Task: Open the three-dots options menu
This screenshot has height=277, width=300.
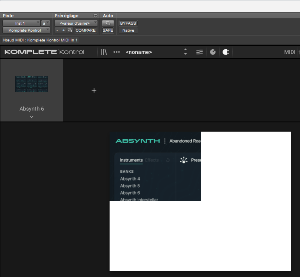Action: 116,52
